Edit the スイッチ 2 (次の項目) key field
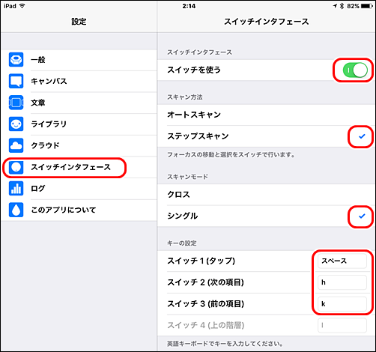The image size is (376, 352). pyautogui.click(x=342, y=282)
